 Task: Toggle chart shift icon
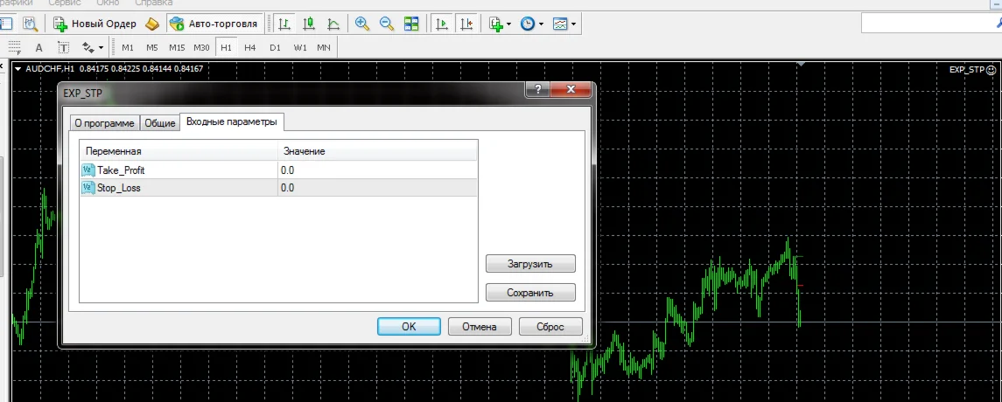click(x=466, y=24)
